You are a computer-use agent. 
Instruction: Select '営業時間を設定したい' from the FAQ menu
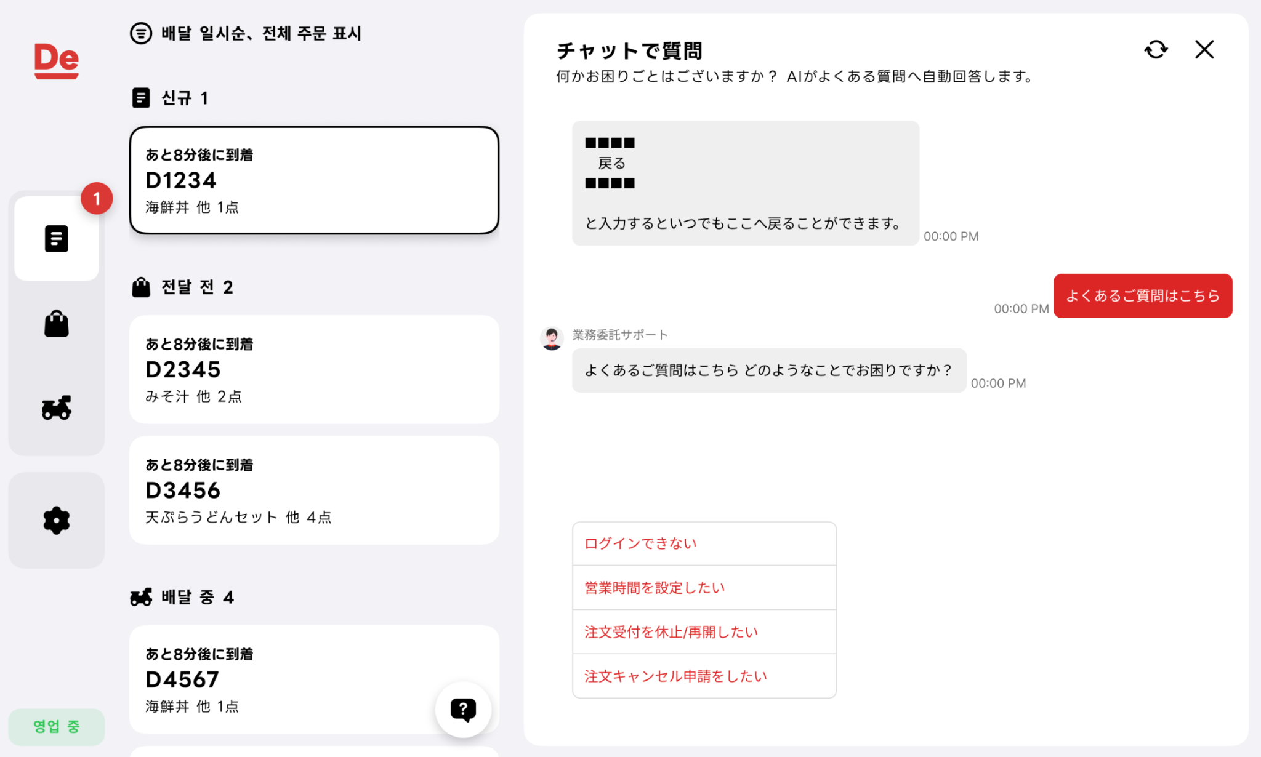[x=654, y=587]
